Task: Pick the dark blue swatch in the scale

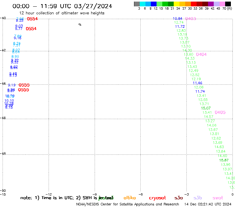Action: pyautogui.click(x=154, y=4)
